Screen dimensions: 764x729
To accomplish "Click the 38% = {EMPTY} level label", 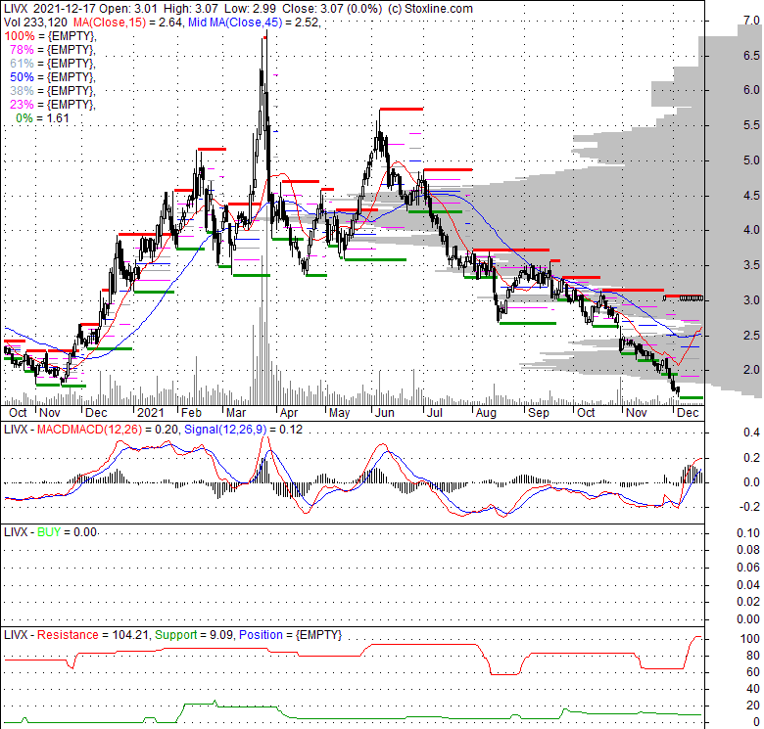I will click(53, 91).
